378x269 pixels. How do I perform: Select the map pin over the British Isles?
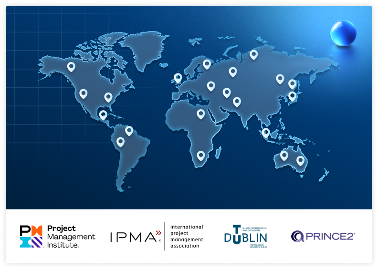point(178,78)
